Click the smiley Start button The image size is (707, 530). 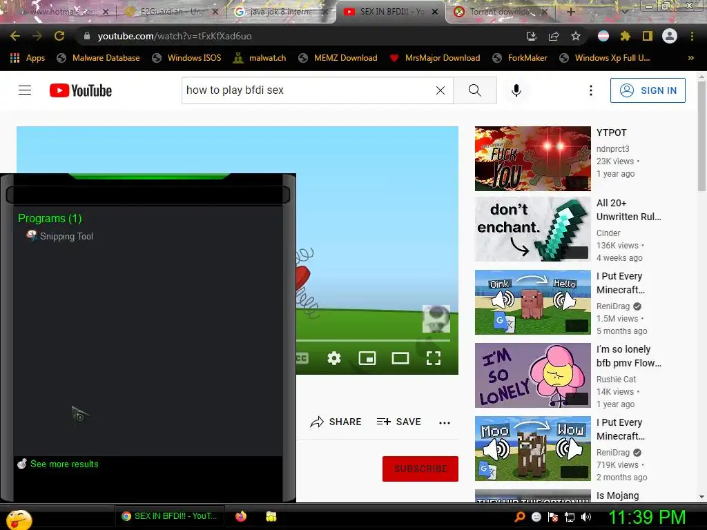pyautogui.click(x=19, y=520)
